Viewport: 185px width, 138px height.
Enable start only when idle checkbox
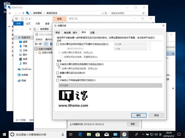click(58, 44)
